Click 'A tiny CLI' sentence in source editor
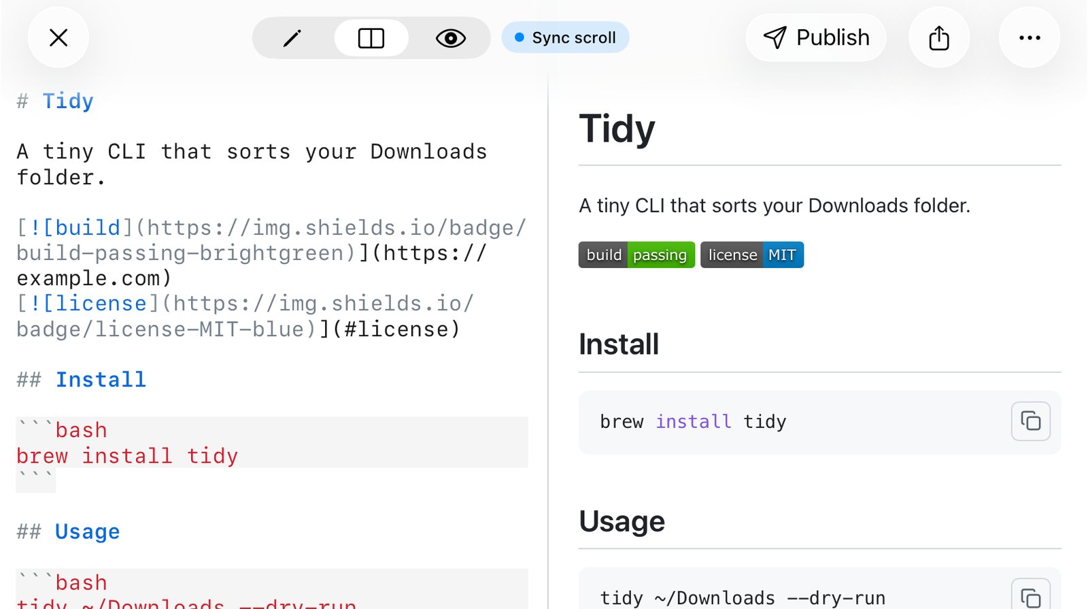Screen dimensions: 1088x609 (x=252, y=165)
